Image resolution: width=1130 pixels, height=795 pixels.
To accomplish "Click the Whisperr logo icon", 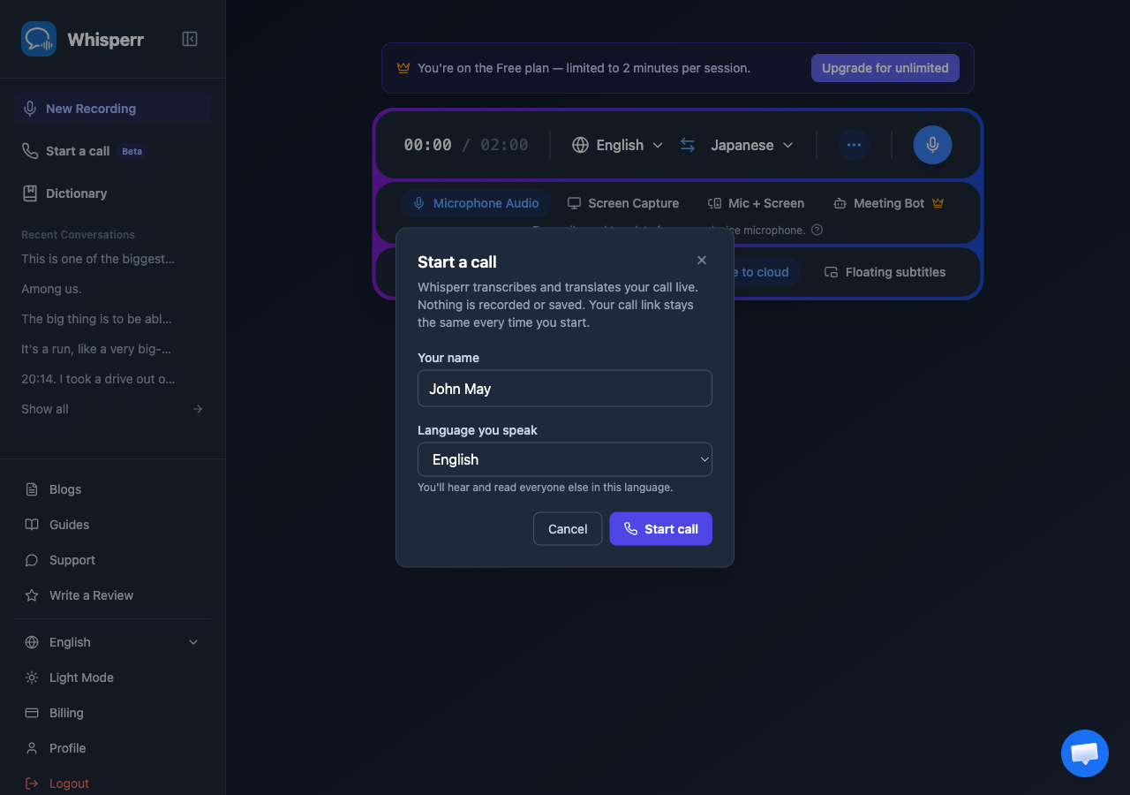I will tap(39, 39).
